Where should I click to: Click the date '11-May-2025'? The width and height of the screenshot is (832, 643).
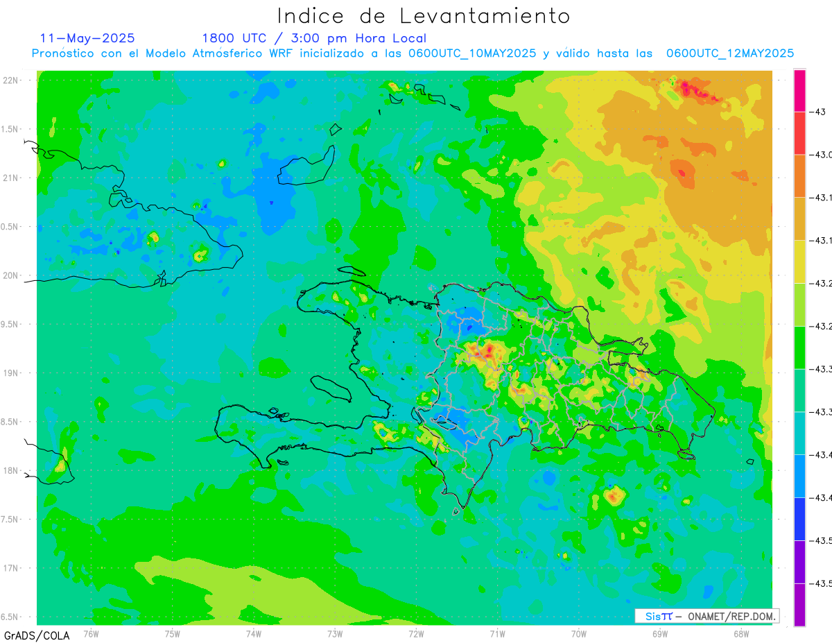click(87, 38)
